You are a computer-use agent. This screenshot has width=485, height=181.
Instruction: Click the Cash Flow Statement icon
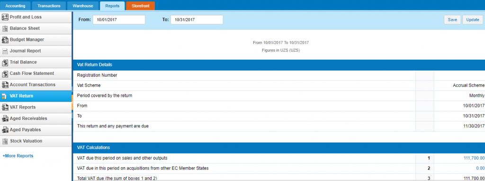pos(5,73)
